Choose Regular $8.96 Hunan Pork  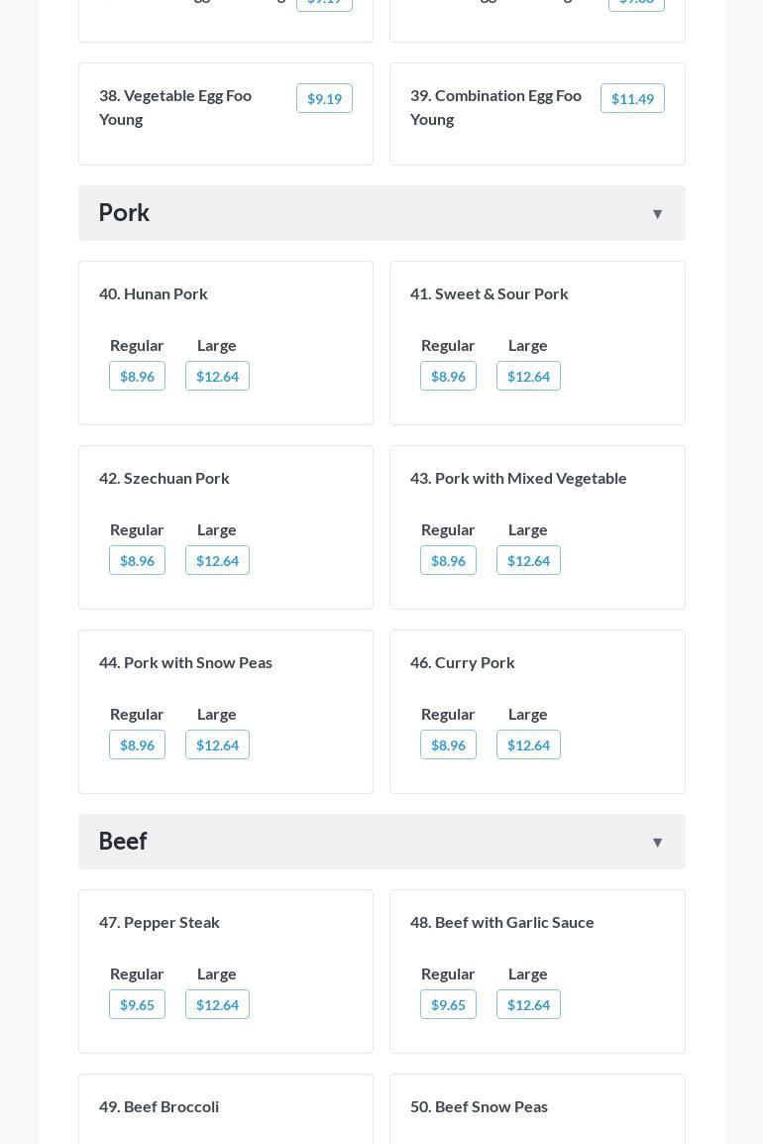click(137, 377)
